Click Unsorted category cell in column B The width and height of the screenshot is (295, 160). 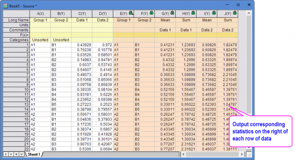[x=61, y=40]
